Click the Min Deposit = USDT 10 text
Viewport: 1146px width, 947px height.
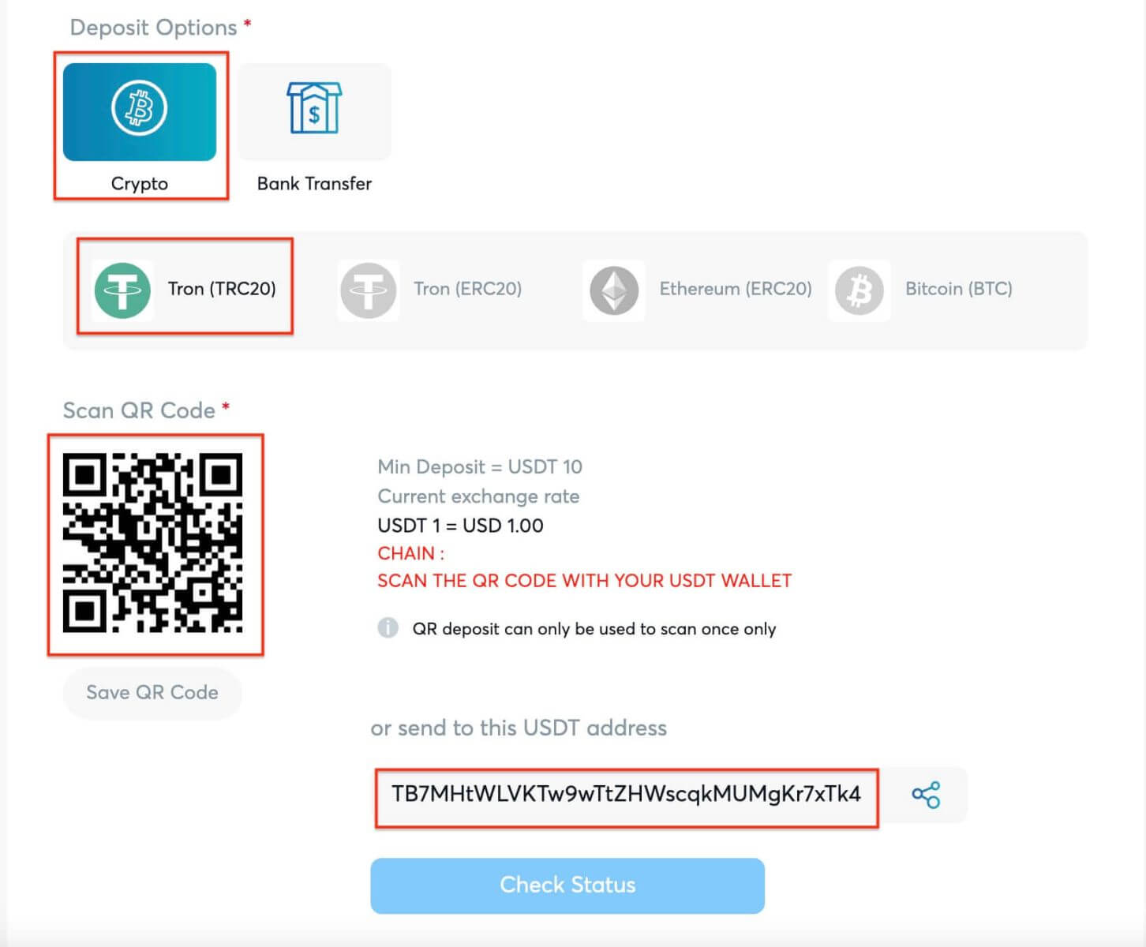tap(479, 467)
